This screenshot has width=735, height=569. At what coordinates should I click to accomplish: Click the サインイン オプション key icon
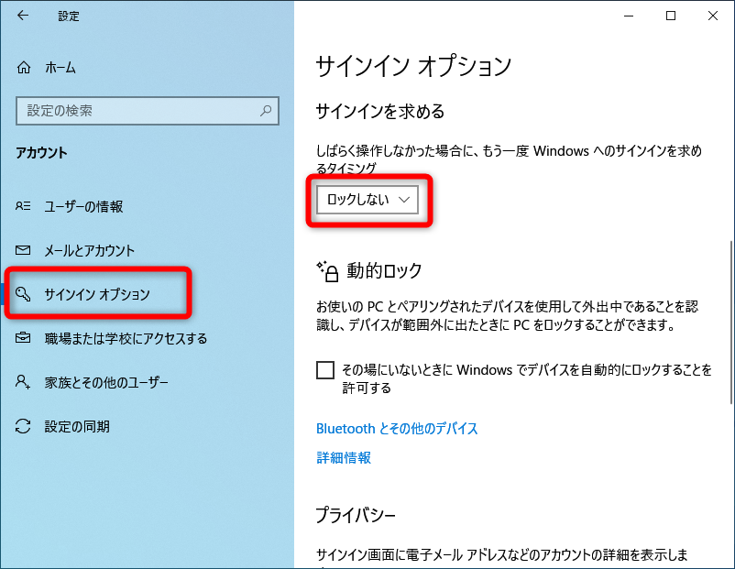25,294
